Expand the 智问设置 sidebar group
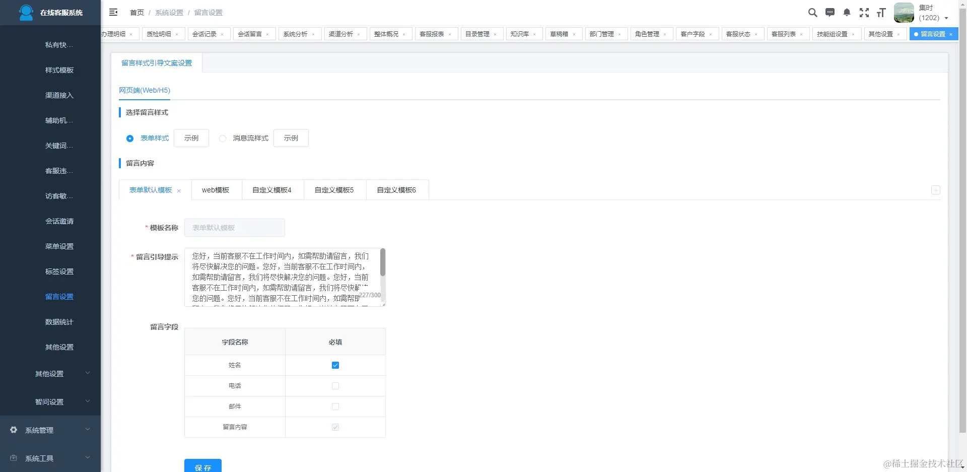Screen dimensions: 967x472 (88, 401)
